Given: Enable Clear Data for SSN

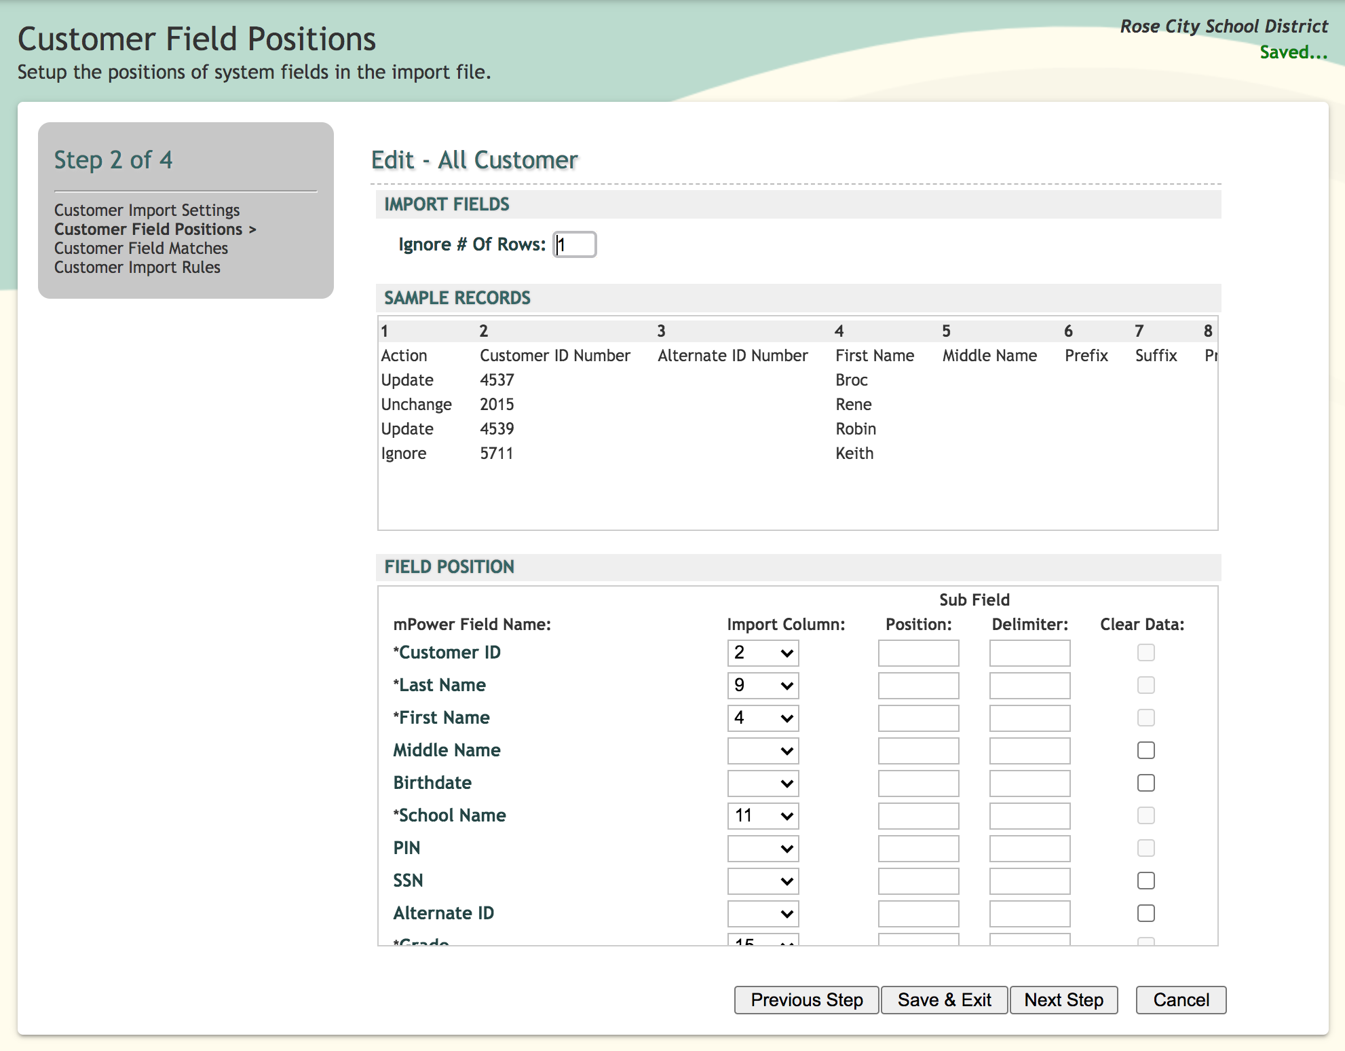Looking at the screenshot, I should click(1145, 881).
